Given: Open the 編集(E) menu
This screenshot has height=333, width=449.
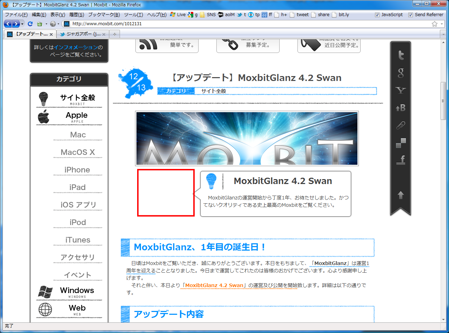Looking at the screenshot, I should (x=39, y=15).
